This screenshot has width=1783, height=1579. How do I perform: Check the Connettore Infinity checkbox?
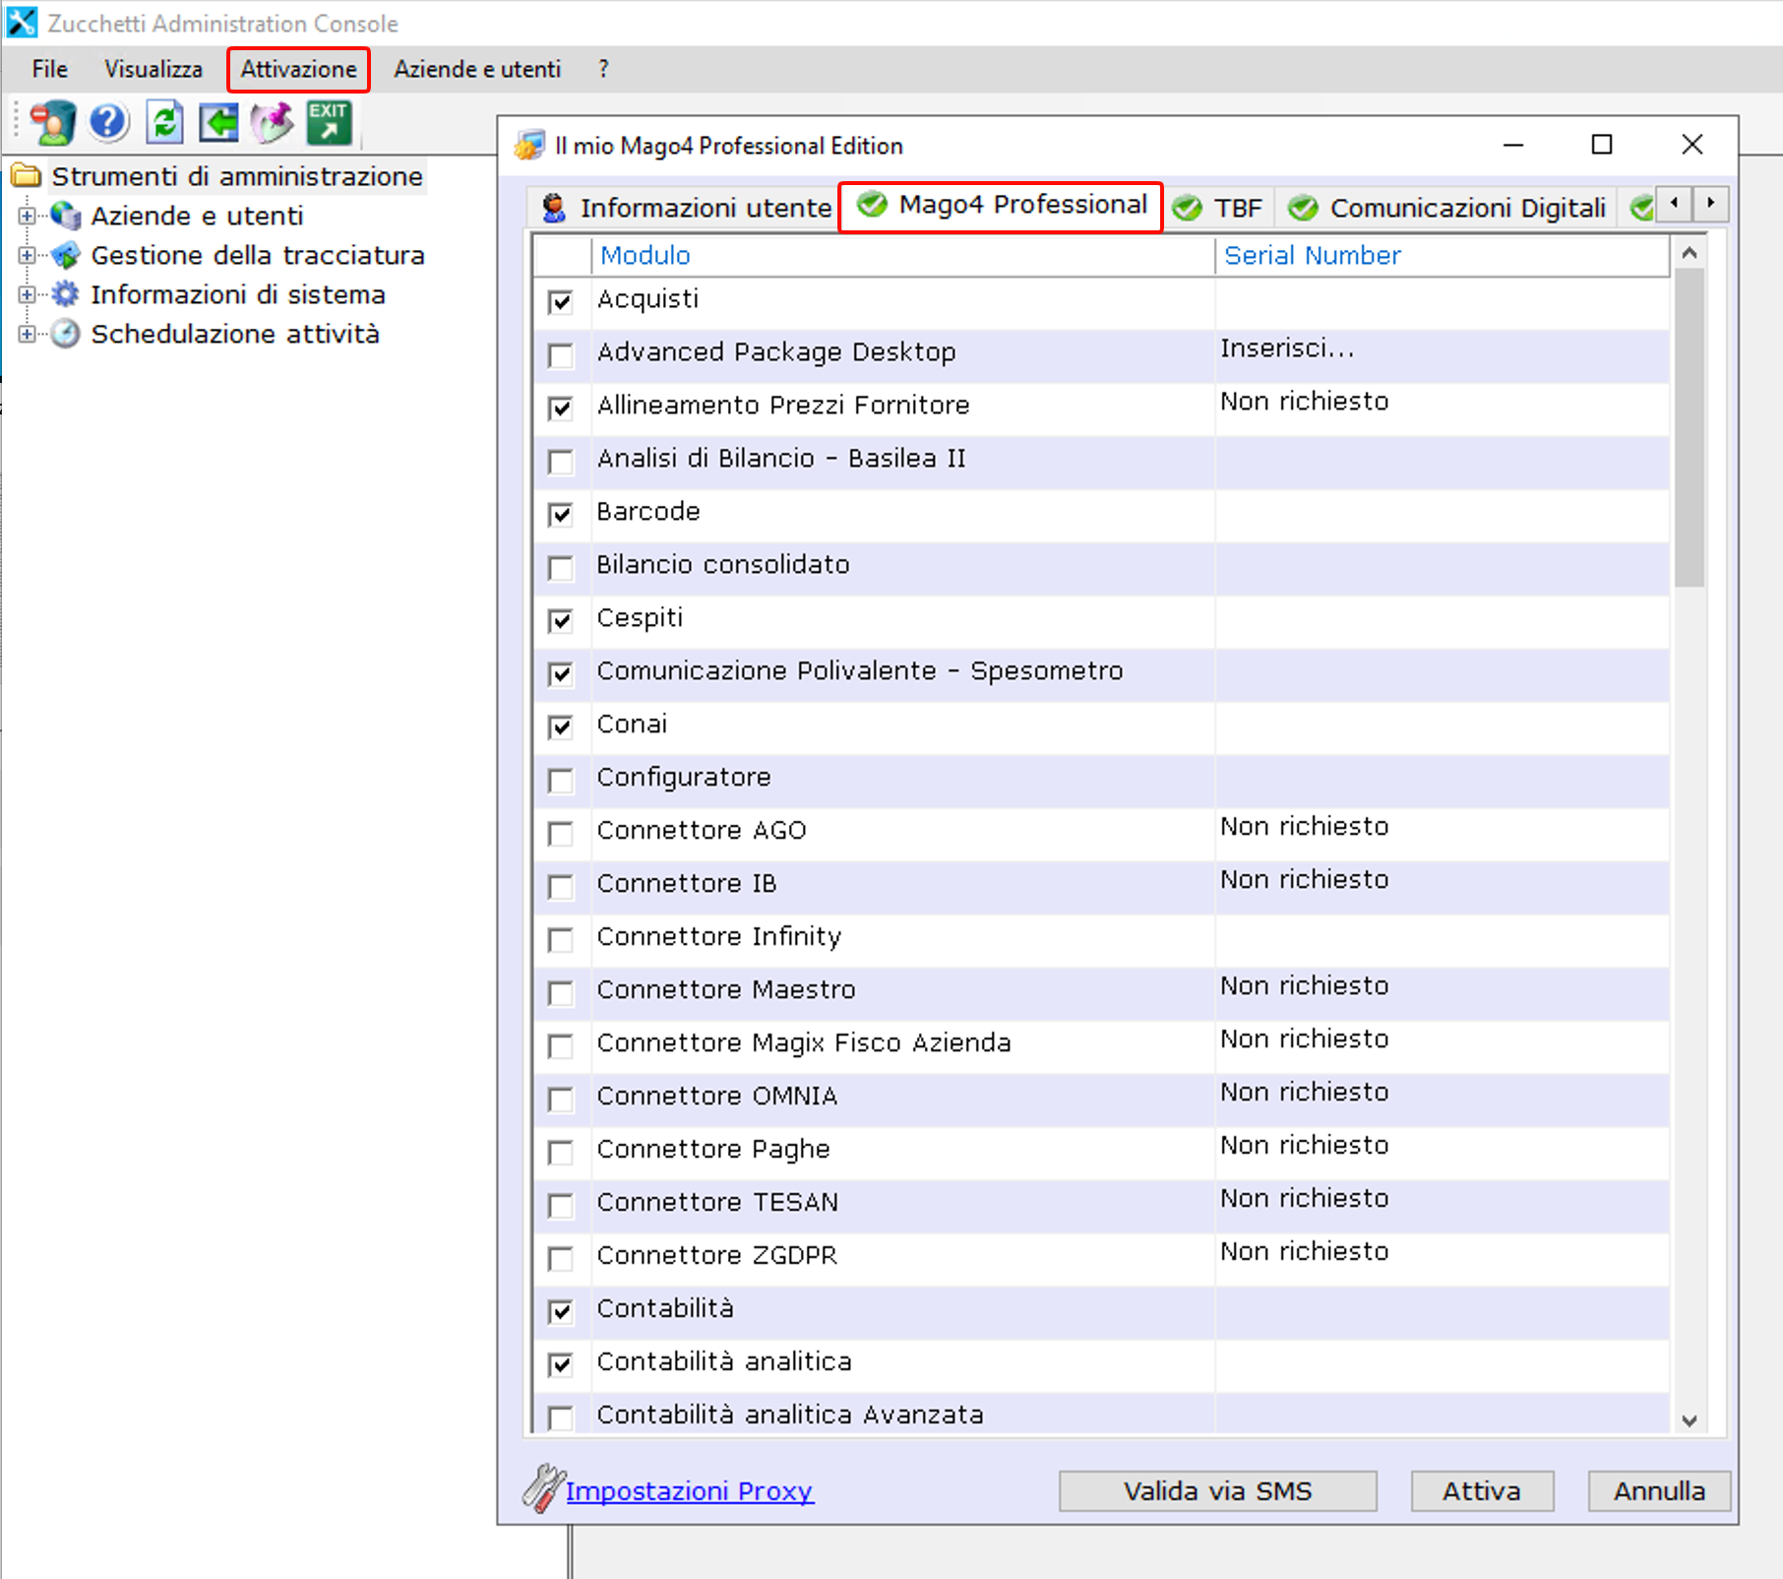pyautogui.click(x=561, y=939)
